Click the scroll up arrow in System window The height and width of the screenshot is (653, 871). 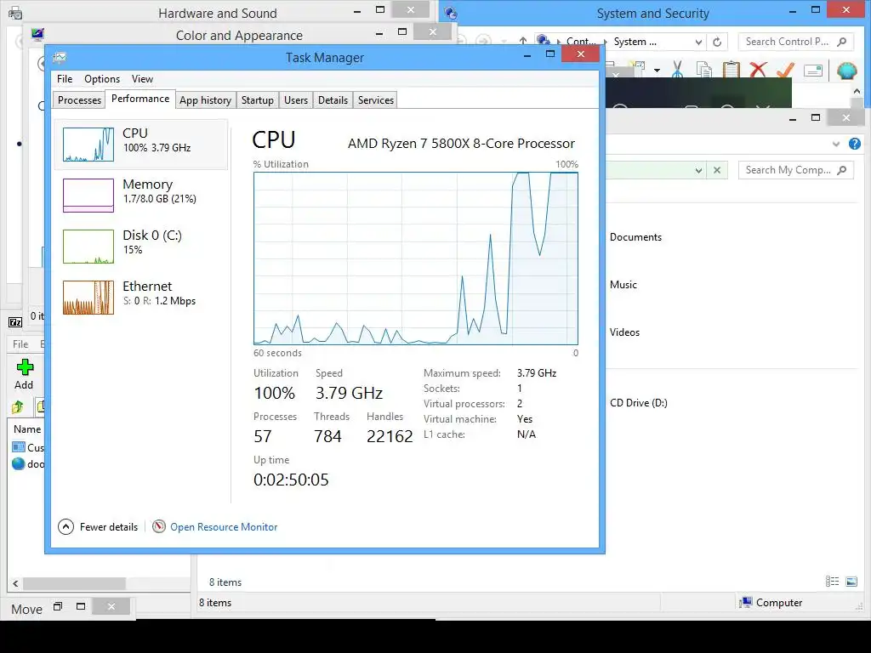(857, 91)
